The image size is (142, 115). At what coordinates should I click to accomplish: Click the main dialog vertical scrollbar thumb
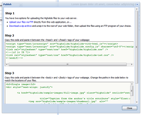137,47
